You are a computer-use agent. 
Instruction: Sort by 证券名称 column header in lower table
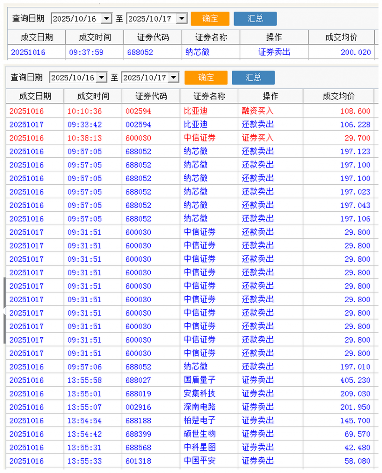point(209,96)
